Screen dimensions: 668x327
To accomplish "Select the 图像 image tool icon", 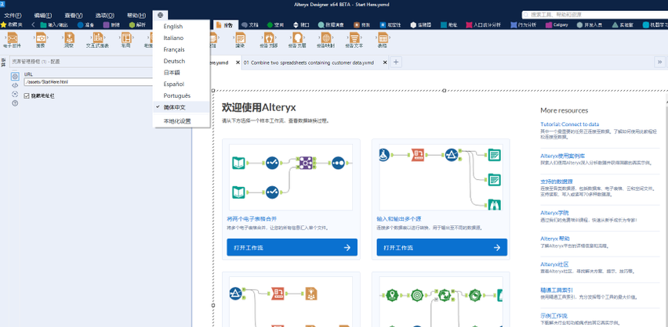I will coord(41,38).
